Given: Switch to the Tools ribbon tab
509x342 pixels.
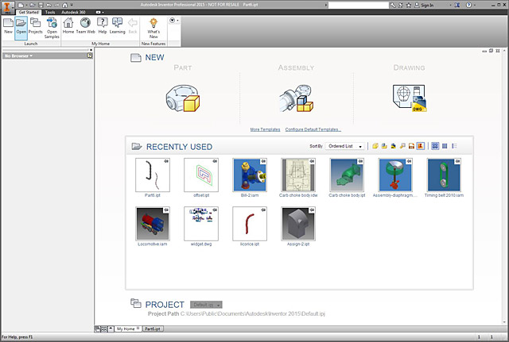Looking at the screenshot, I should (50, 12).
